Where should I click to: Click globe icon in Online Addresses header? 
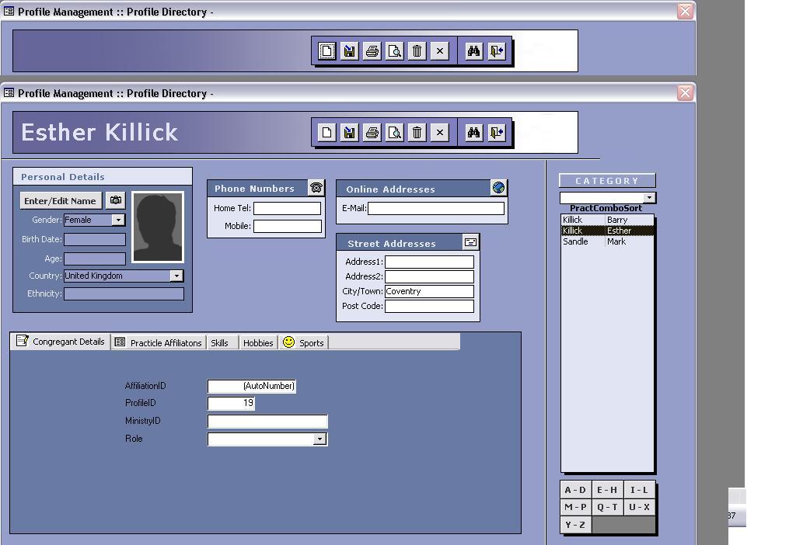click(x=498, y=188)
